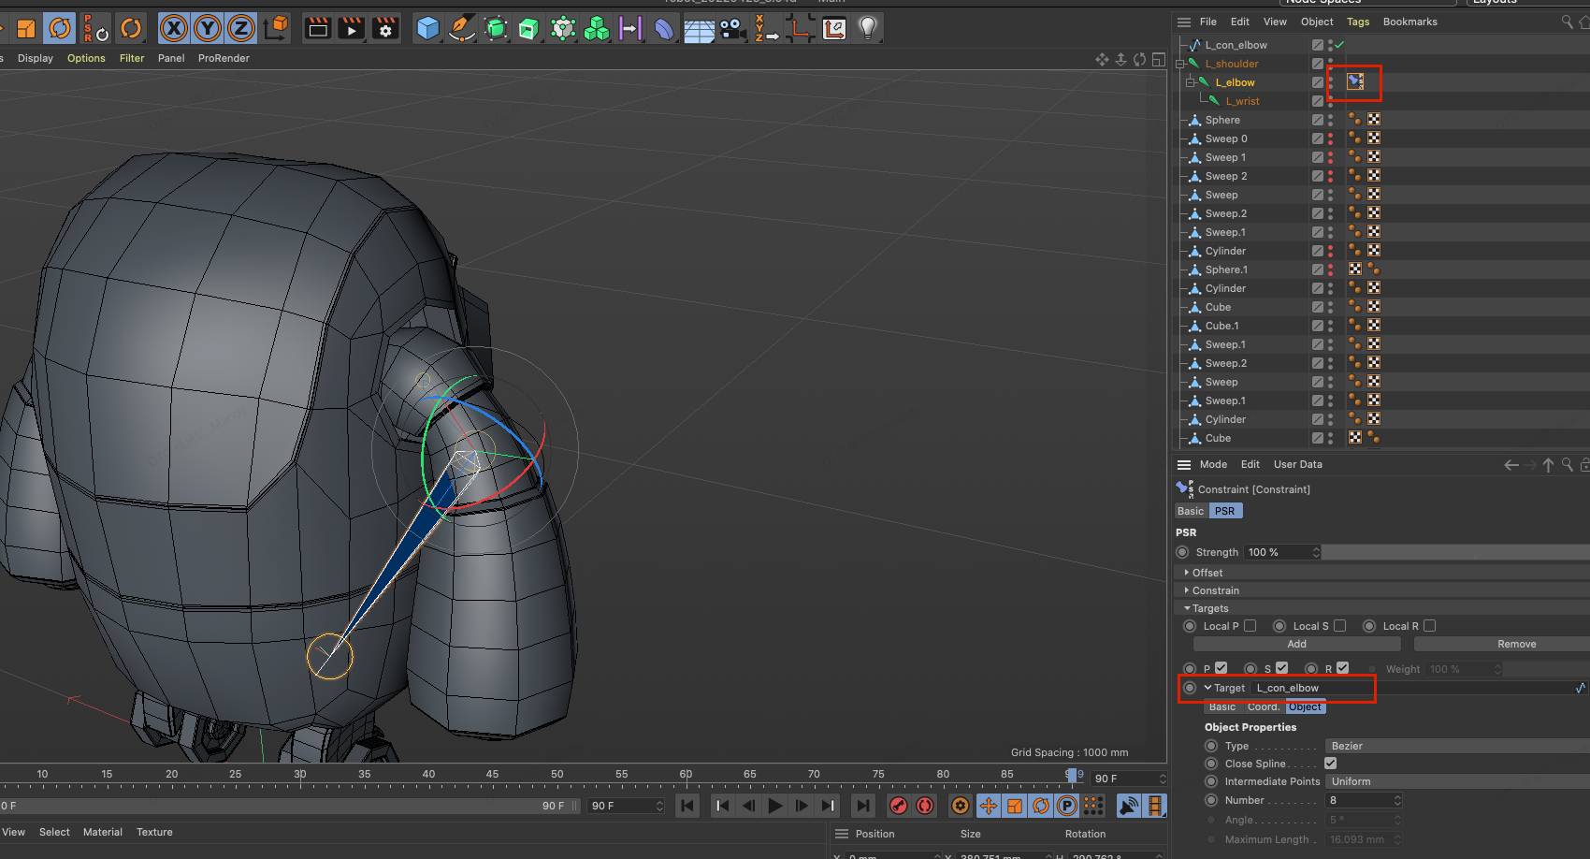The image size is (1590, 859).
Task: Open the Filter viewport menu
Action: click(x=132, y=58)
